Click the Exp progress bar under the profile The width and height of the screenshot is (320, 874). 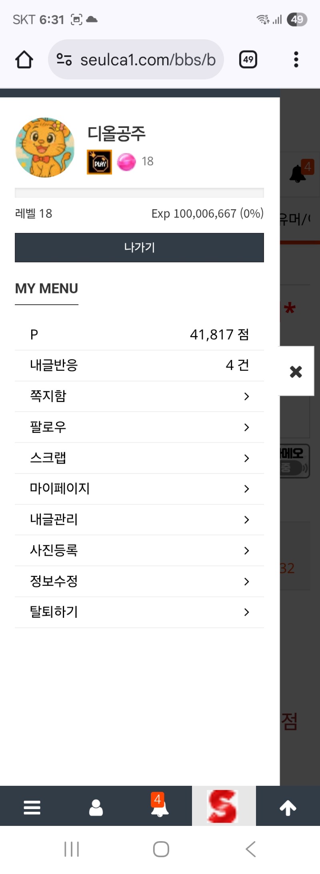(x=139, y=193)
